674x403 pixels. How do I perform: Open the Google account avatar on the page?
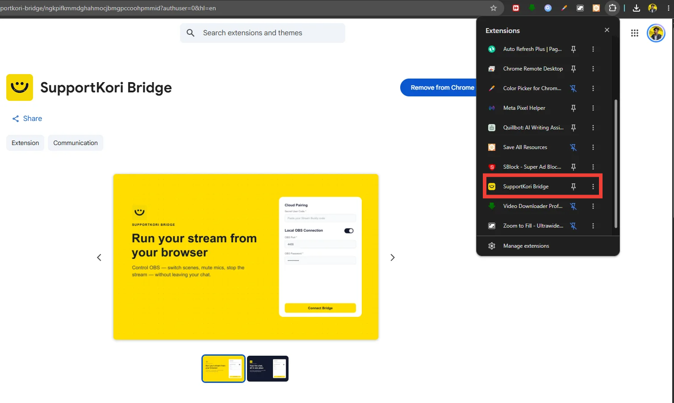tap(656, 33)
